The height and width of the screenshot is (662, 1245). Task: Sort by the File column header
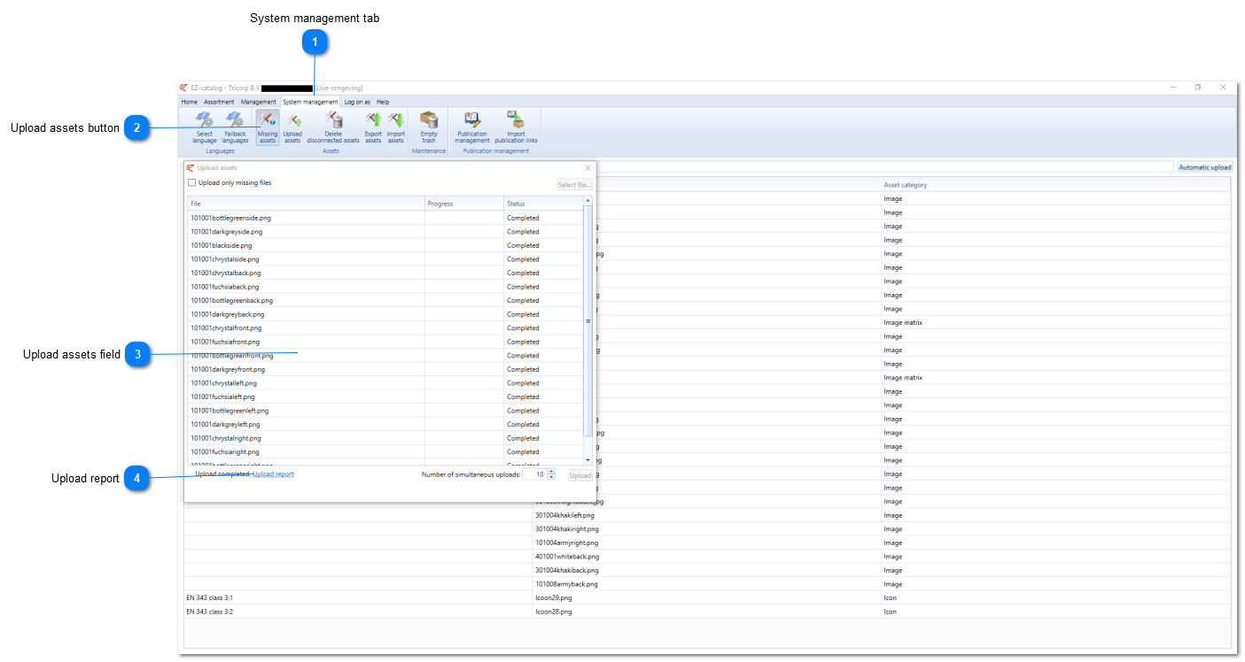(x=306, y=204)
